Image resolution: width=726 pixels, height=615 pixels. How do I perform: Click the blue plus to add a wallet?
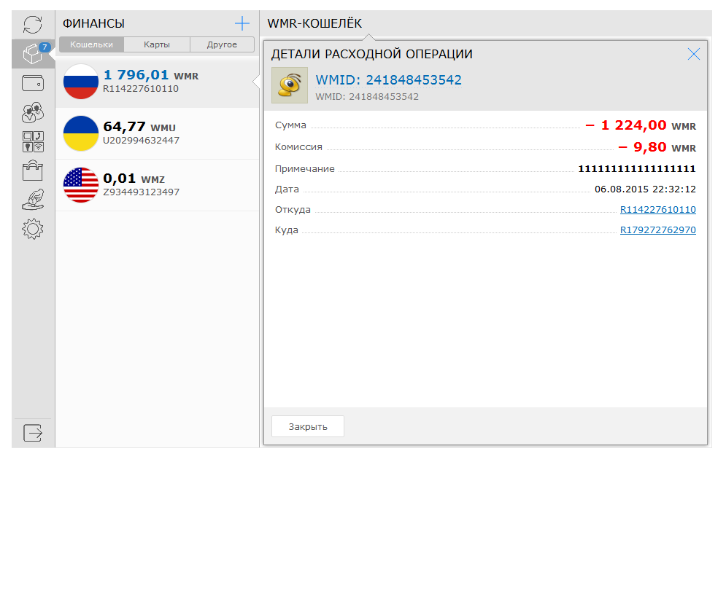coord(242,23)
